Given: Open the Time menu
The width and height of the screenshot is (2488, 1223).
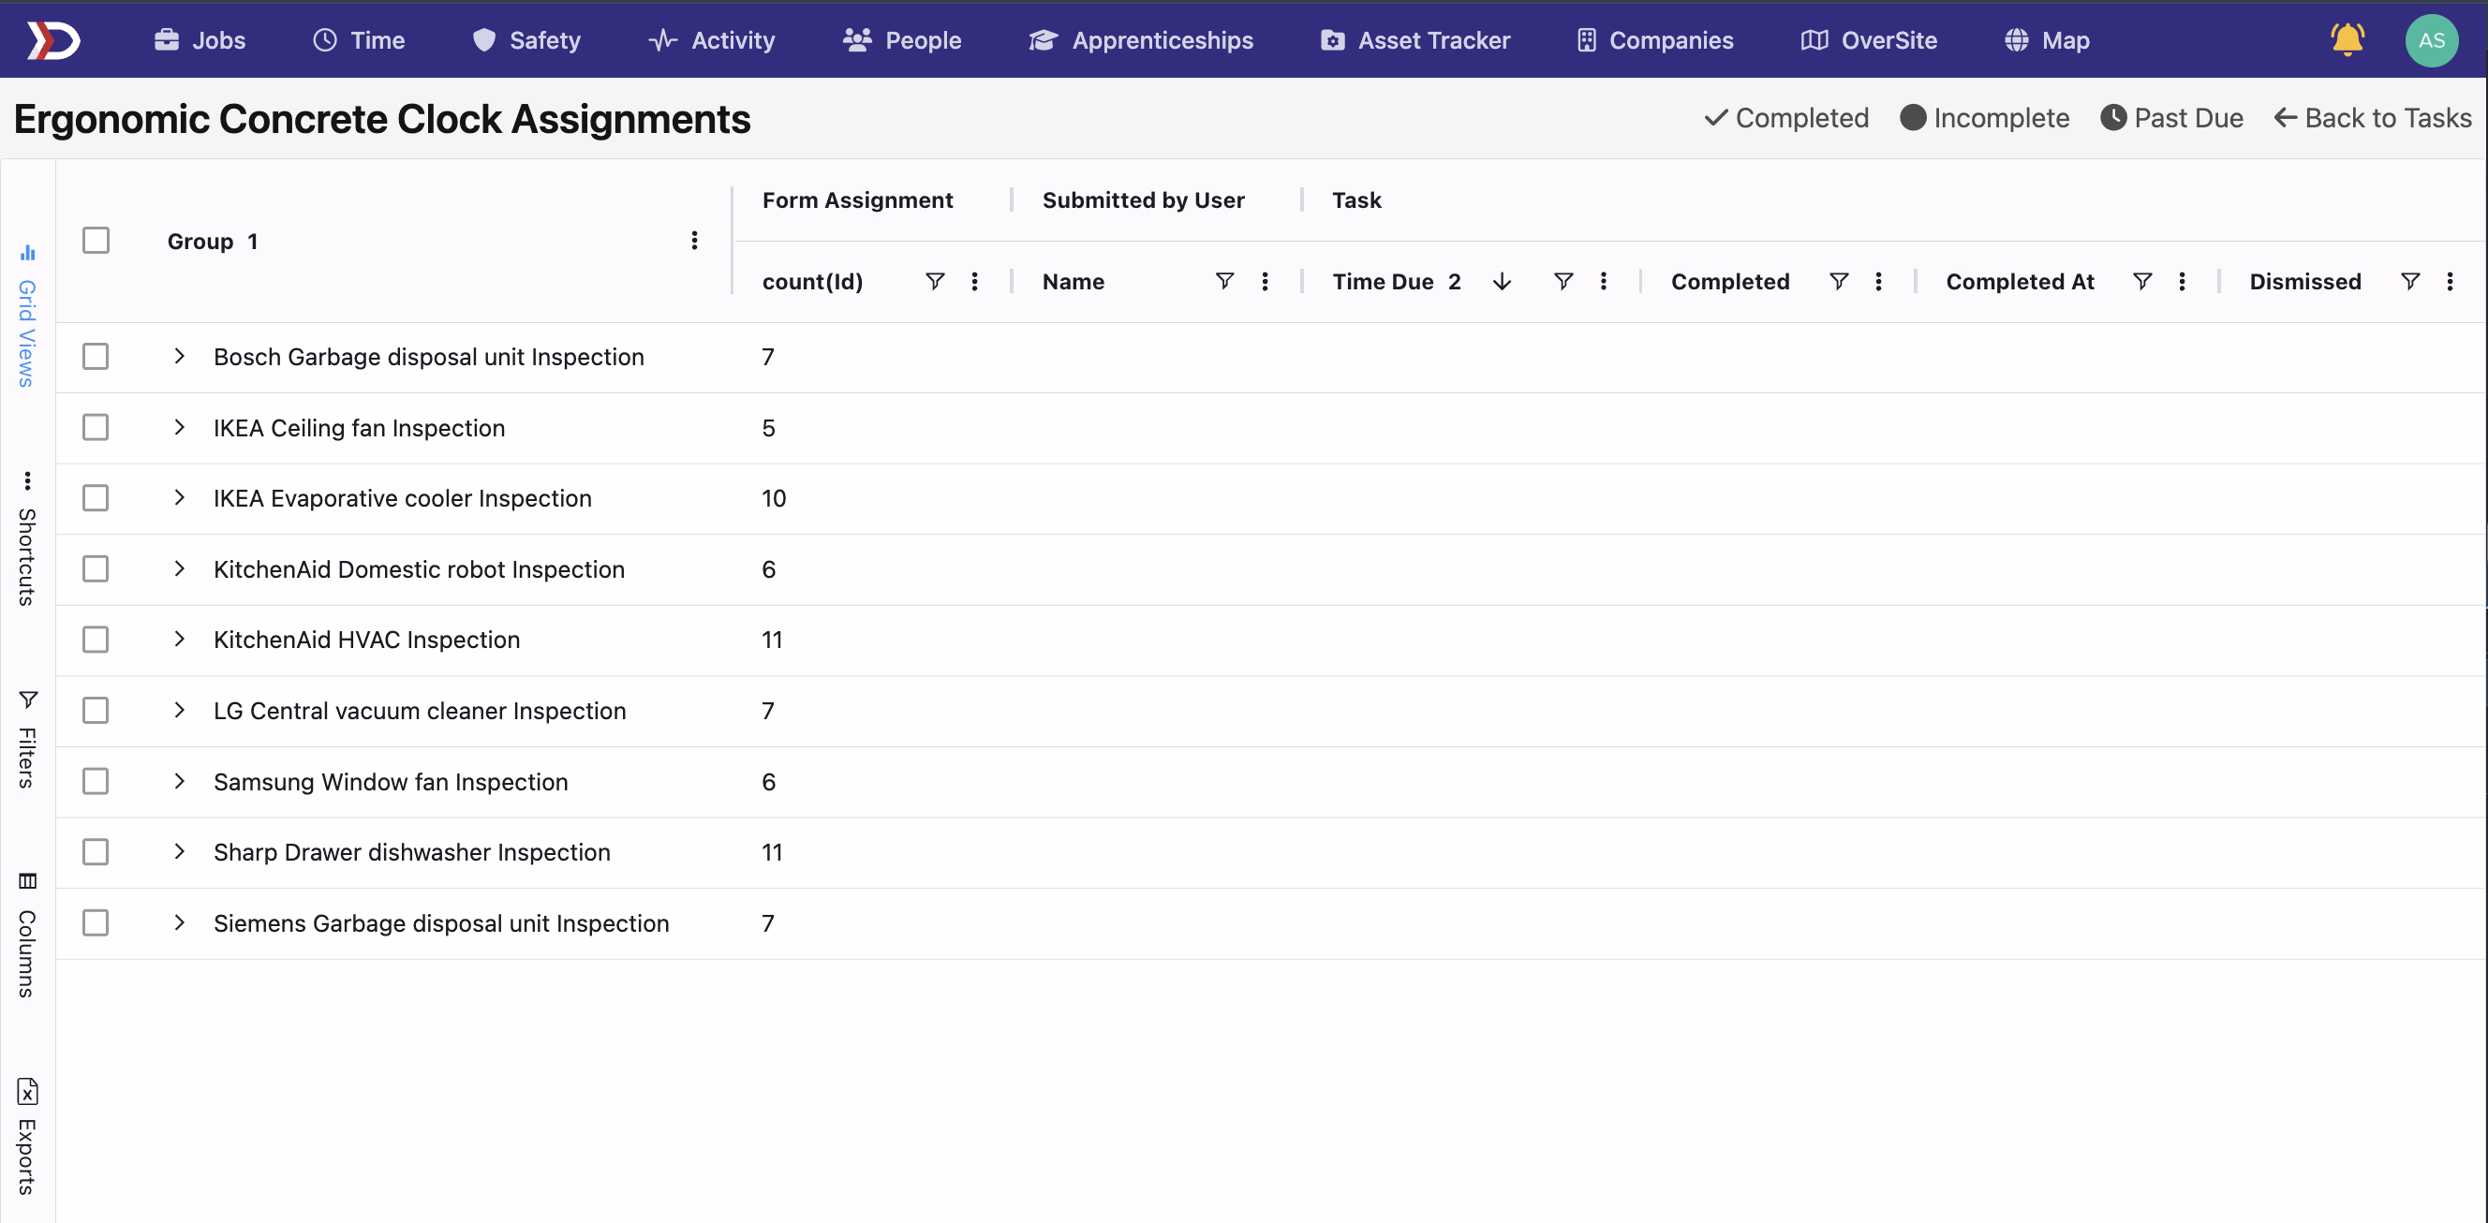Looking at the screenshot, I should click(x=359, y=39).
